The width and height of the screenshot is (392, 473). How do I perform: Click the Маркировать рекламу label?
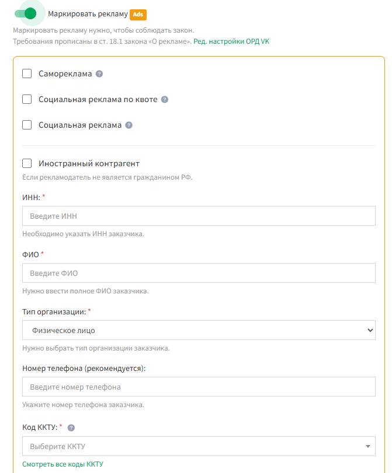[x=88, y=13]
